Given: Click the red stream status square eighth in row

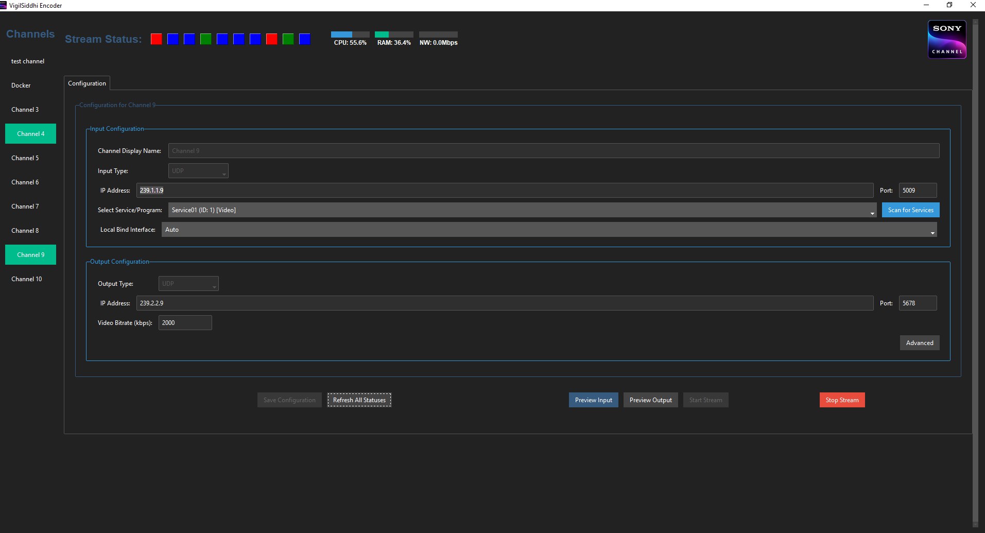Looking at the screenshot, I should click(x=271, y=39).
